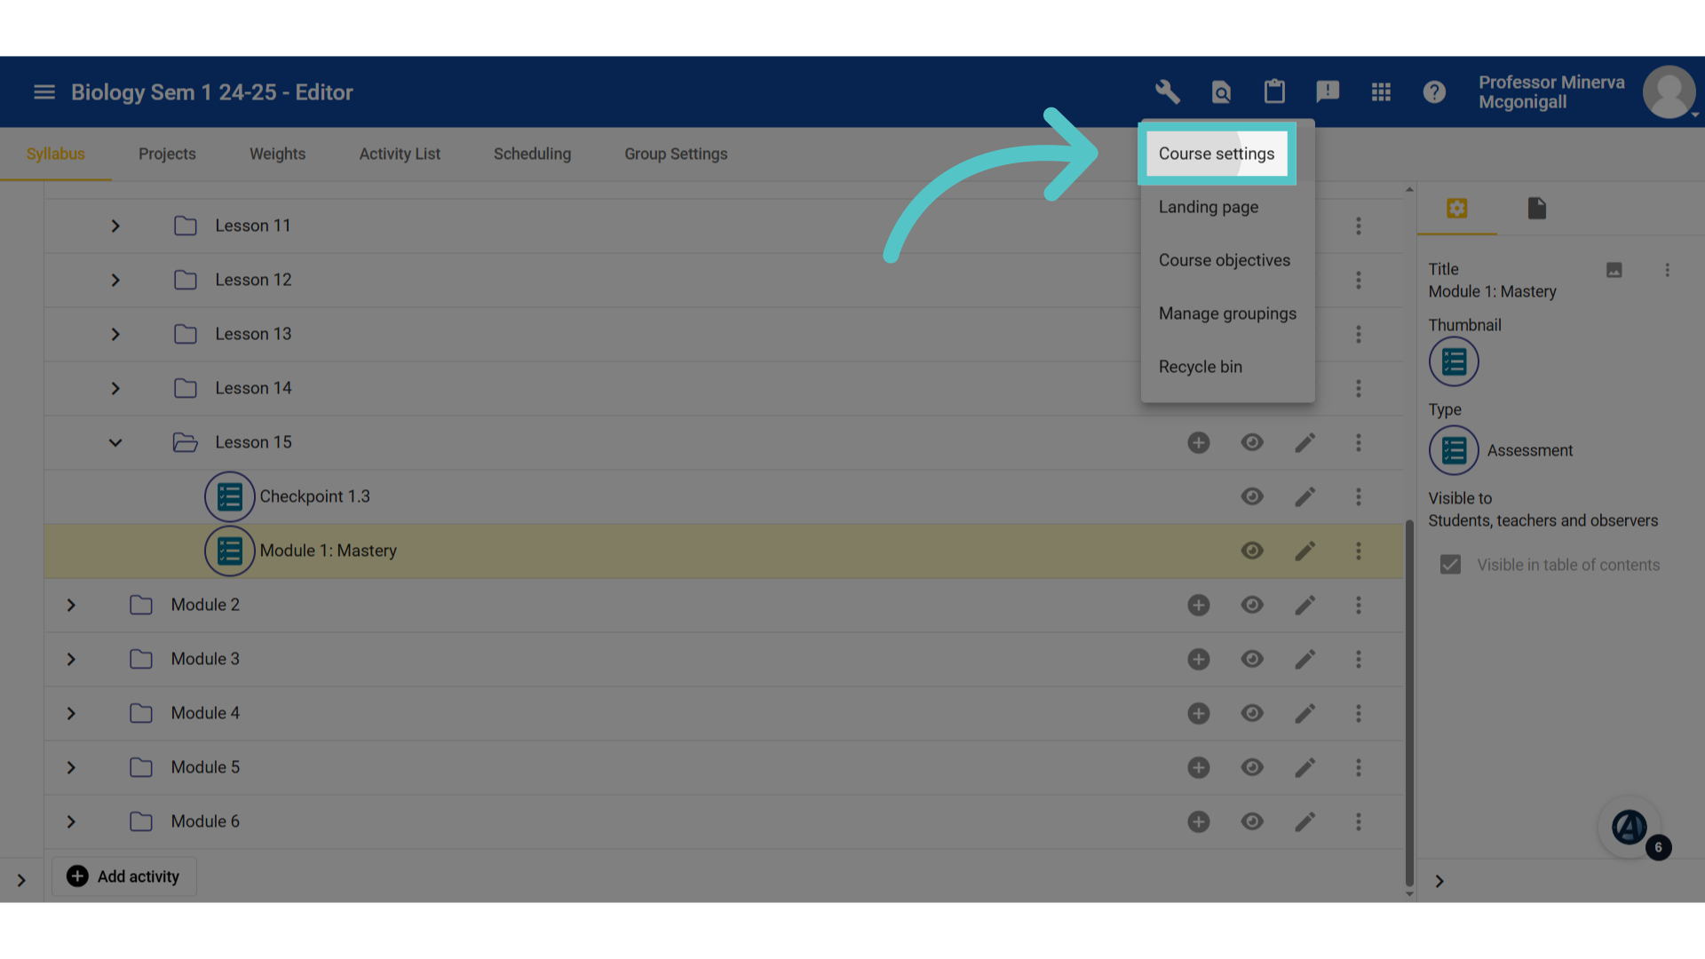
Task: Open Module 5 more options menu
Action: click(x=1358, y=767)
